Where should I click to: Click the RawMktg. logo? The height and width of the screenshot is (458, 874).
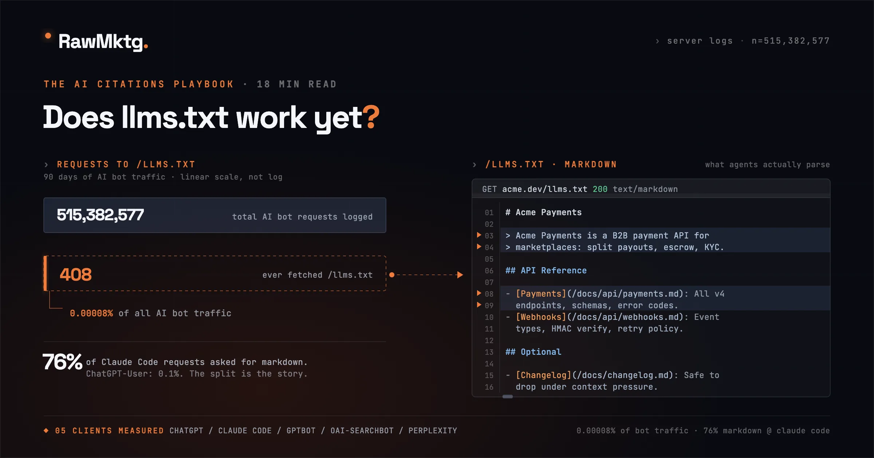pyautogui.click(x=103, y=41)
